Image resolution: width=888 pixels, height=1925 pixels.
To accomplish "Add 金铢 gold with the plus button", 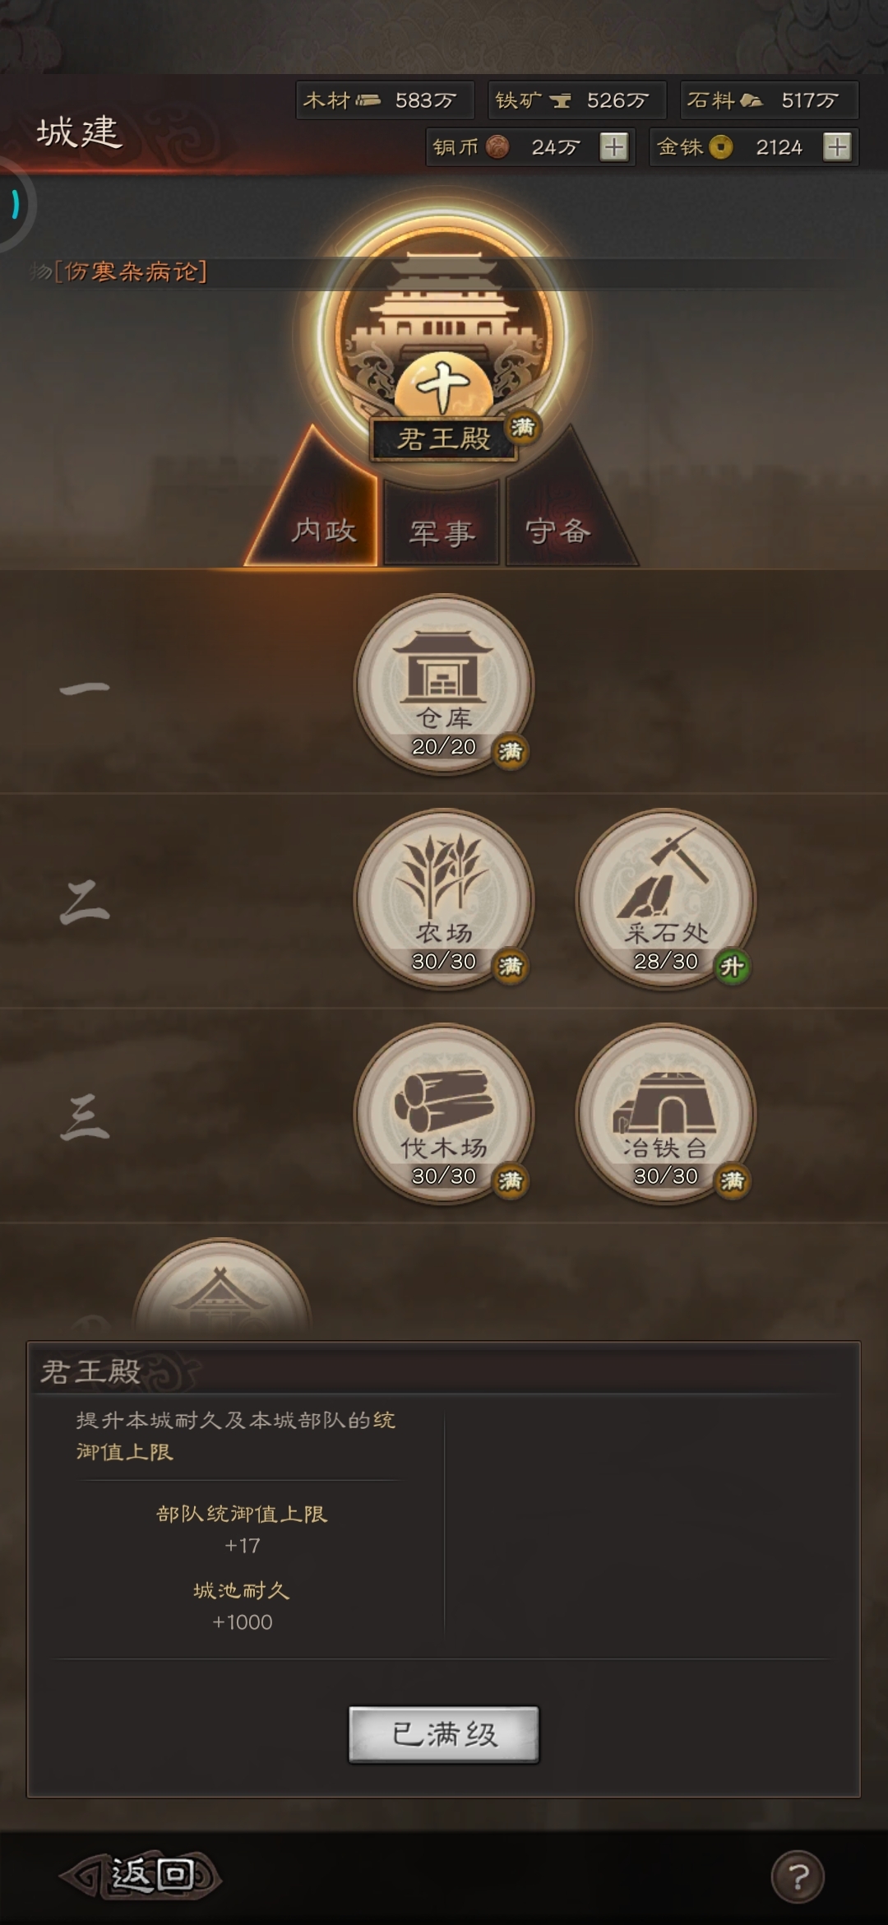I will (x=837, y=147).
